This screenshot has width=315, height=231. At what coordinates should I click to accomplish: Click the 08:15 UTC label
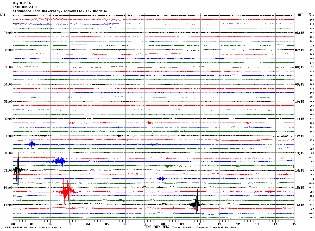click(299, 67)
